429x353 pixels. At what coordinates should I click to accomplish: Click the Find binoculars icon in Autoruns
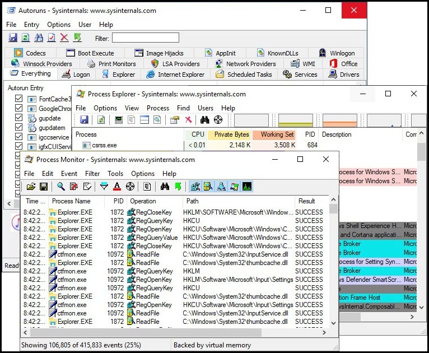click(x=39, y=38)
